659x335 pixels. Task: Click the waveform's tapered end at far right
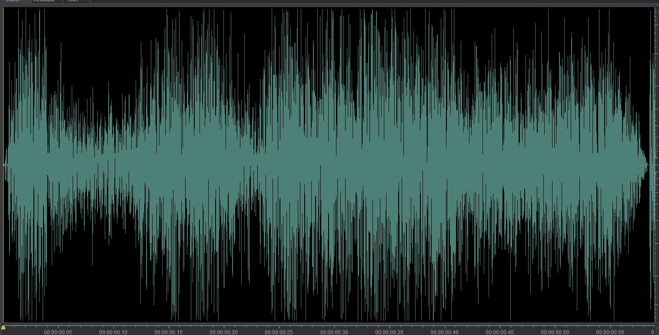coord(646,165)
